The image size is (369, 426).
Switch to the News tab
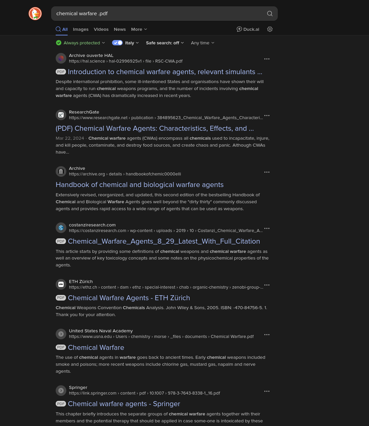[120, 29]
